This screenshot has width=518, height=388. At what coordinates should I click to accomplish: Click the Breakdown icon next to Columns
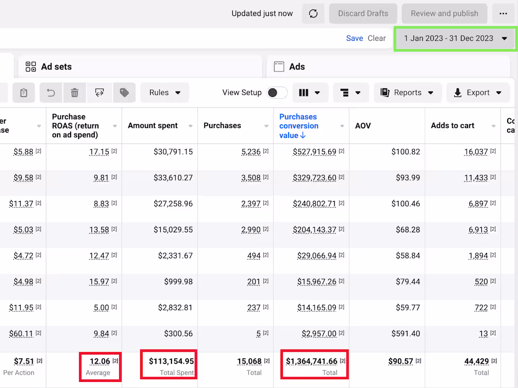350,92
